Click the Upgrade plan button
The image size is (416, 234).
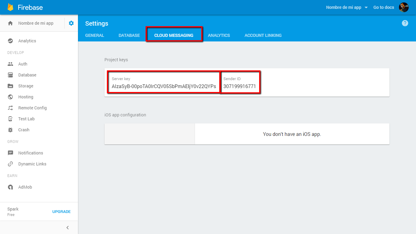click(x=61, y=212)
